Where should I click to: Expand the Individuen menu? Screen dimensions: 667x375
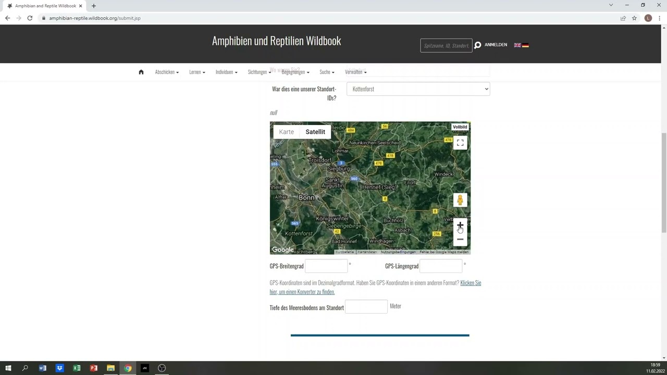pos(226,72)
